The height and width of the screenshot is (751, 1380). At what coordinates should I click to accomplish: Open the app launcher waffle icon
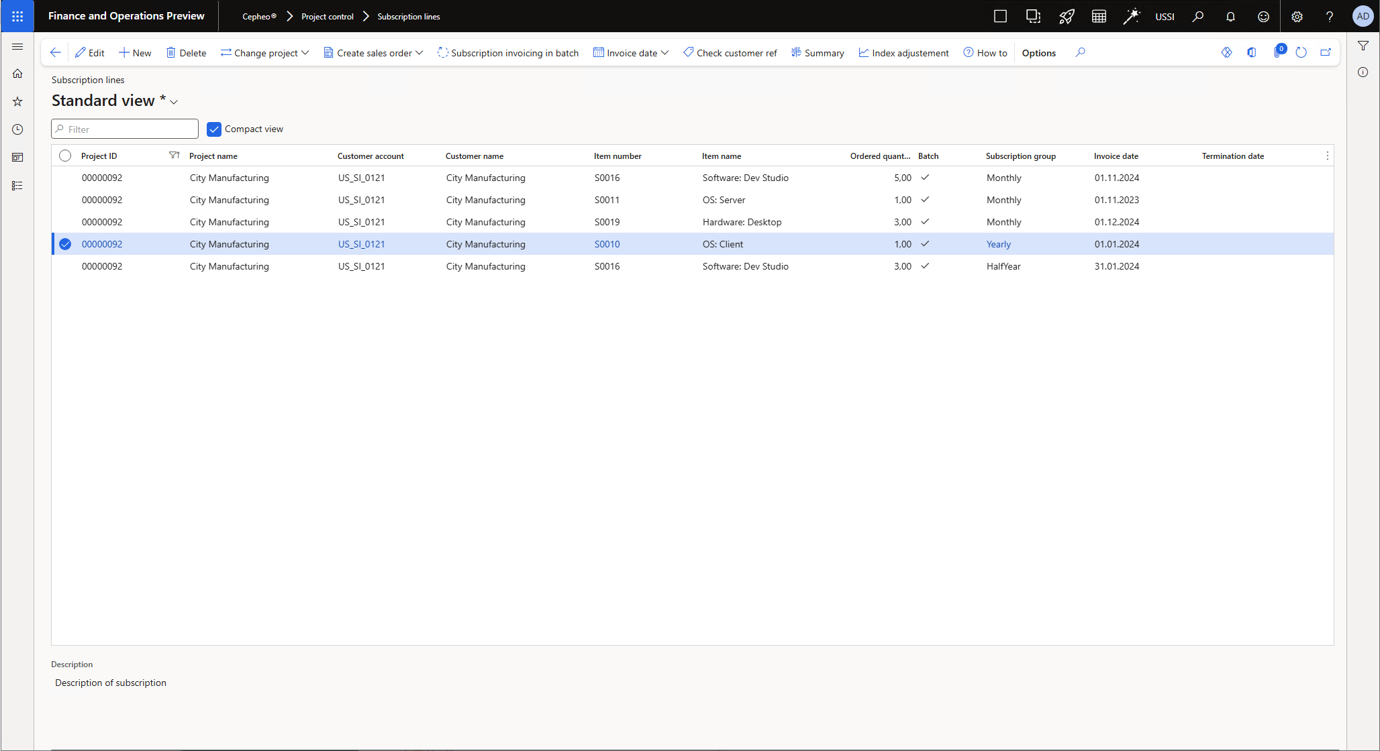17,16
